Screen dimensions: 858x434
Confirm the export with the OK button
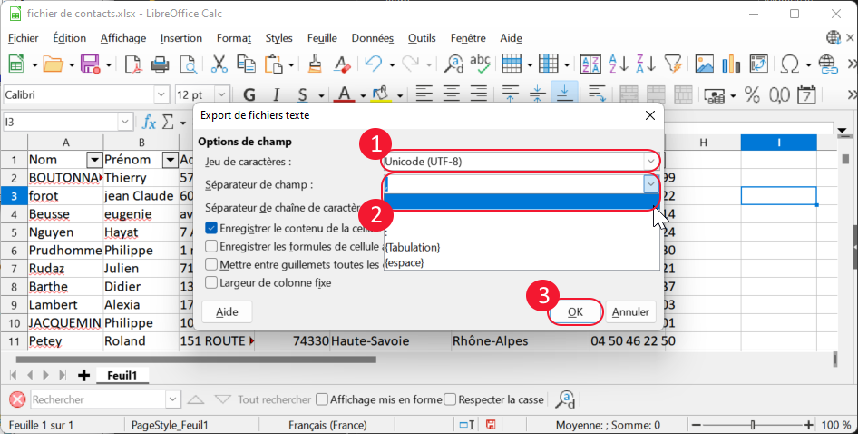(575, 311)
